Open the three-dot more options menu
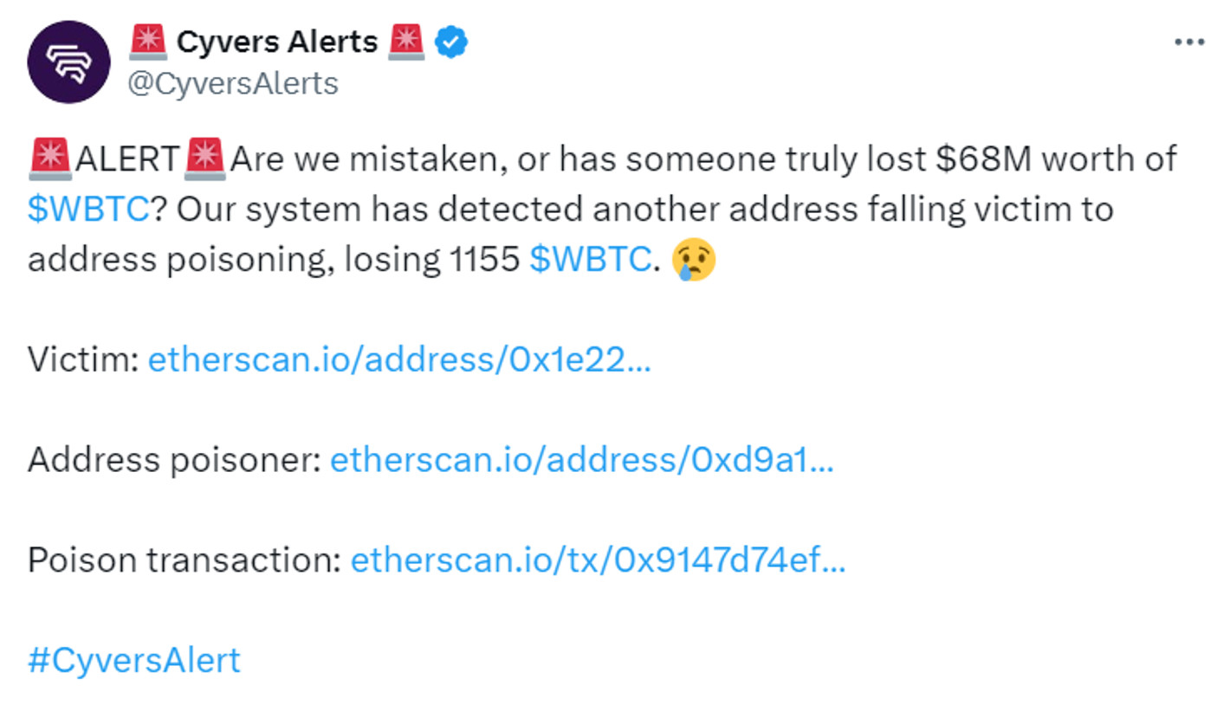The image size is (1230, 705). [1189, 42]
